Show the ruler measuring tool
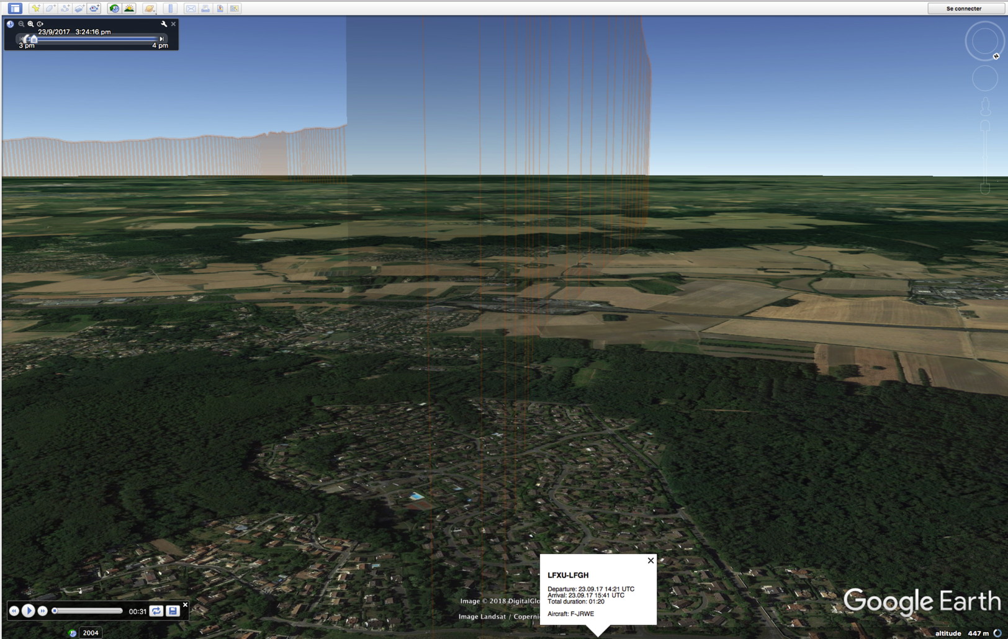Viewport: 1008px width, 639px height. (x=170, y=8)
